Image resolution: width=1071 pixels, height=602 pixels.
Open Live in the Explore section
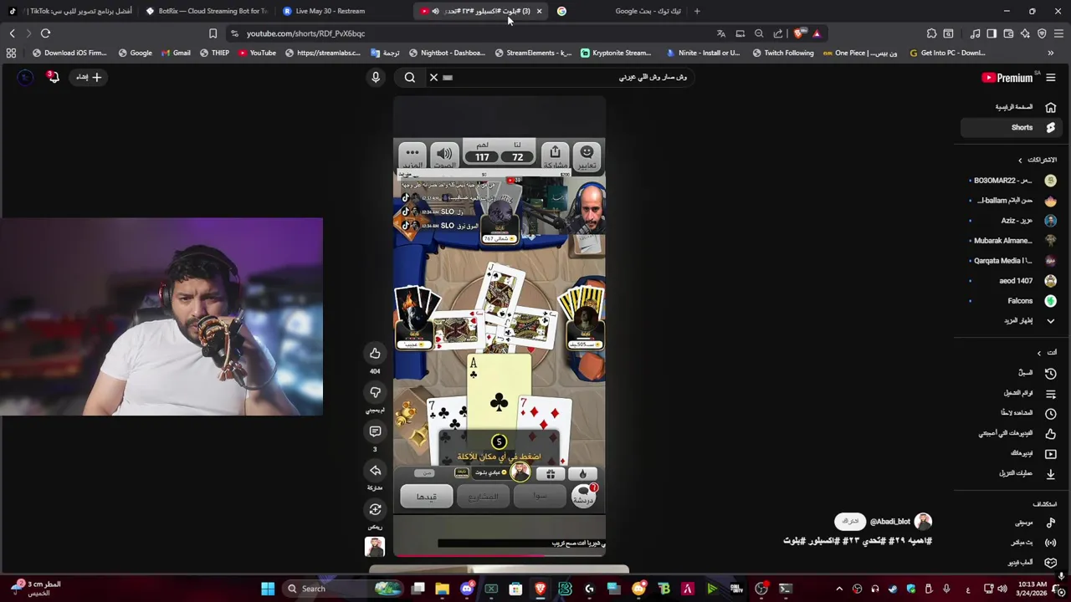[1011, 543]
